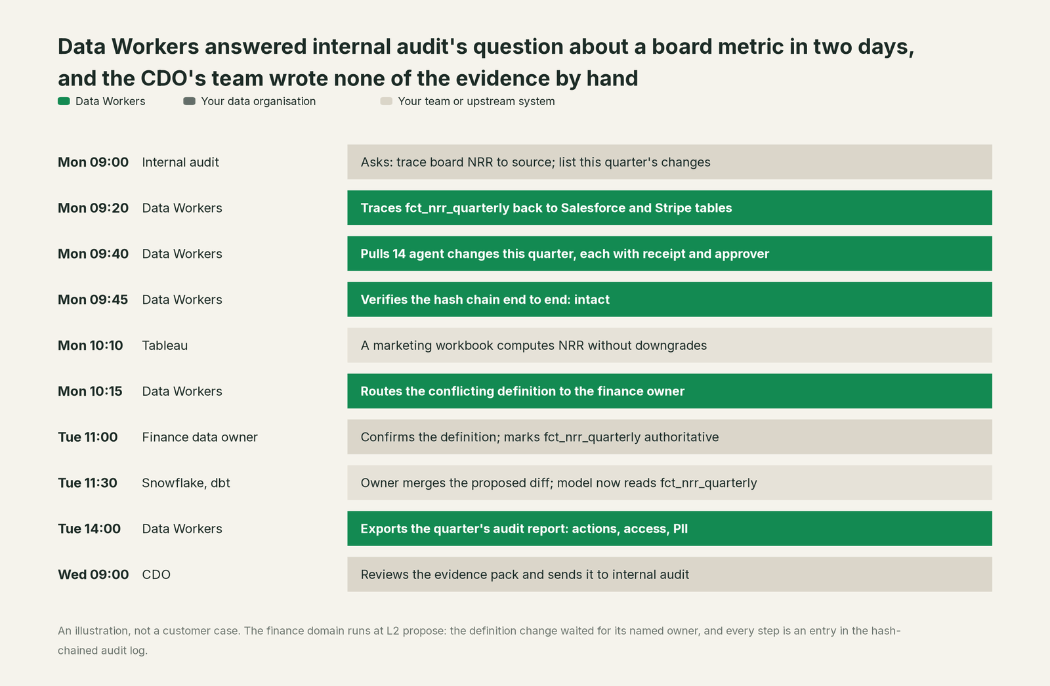This screenshot has height=686, width=1050.
Task: Select the 'Snowflake, dbt' actor label
Action: [x=186, y=483]
